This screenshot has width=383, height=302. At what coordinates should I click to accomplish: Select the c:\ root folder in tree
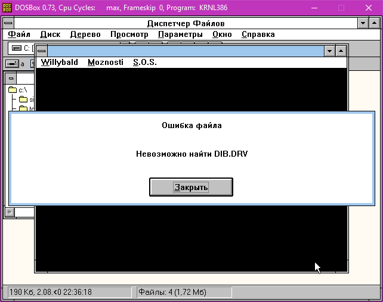tap(17, 90)
